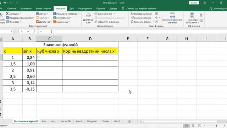The image size is (227, 128).
Task: Click the Calculate Sheet icon
Action: [x=201, y=21]
